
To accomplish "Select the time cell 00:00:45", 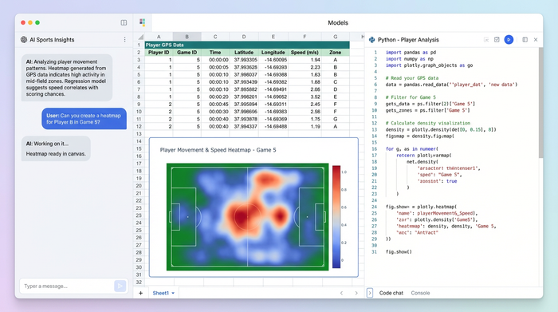I will tap(215, 105).
